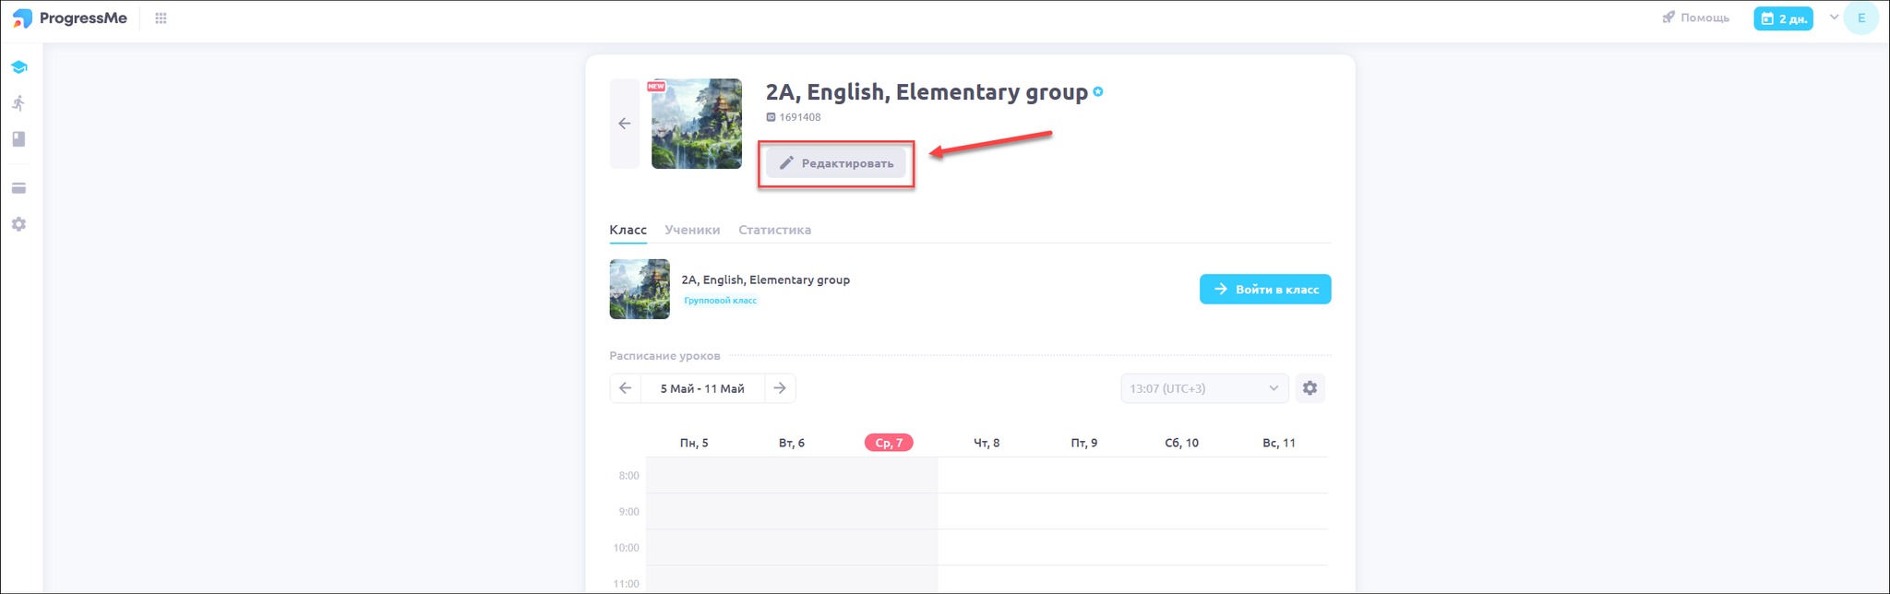Click the Редактировать button

click(x=836, y=163)
